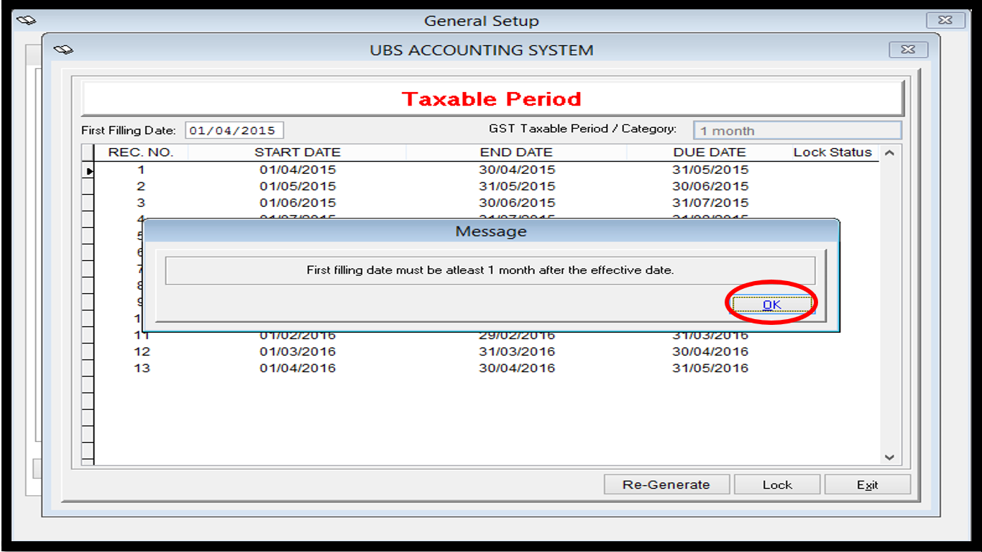Click the Taxable Period heading
The height and width of the screenshot is (552, 982).
coord(491,99)
